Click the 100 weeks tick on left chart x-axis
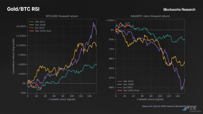Image resolution: width=203 pixels, height=114 pixels. click(x=72, y=96)
